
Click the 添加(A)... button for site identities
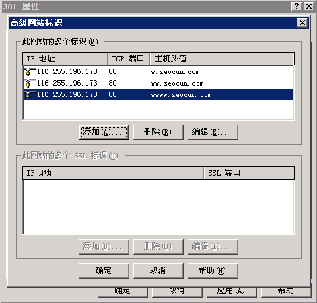coord(104,132)
